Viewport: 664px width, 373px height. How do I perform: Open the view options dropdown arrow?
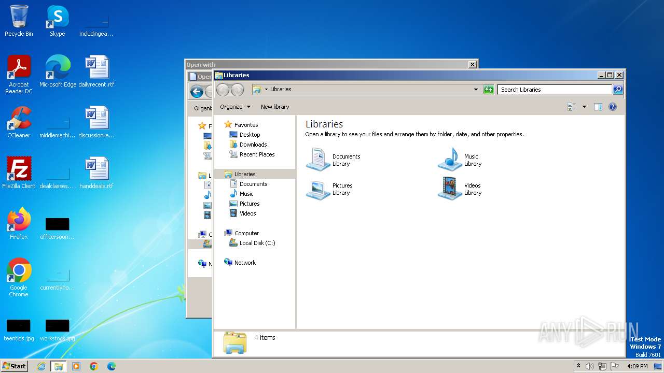(x=584, y=107)
